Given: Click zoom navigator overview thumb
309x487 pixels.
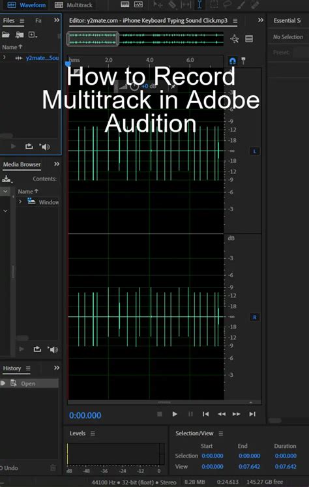Looking at the screenshot, I should [93, 39].
